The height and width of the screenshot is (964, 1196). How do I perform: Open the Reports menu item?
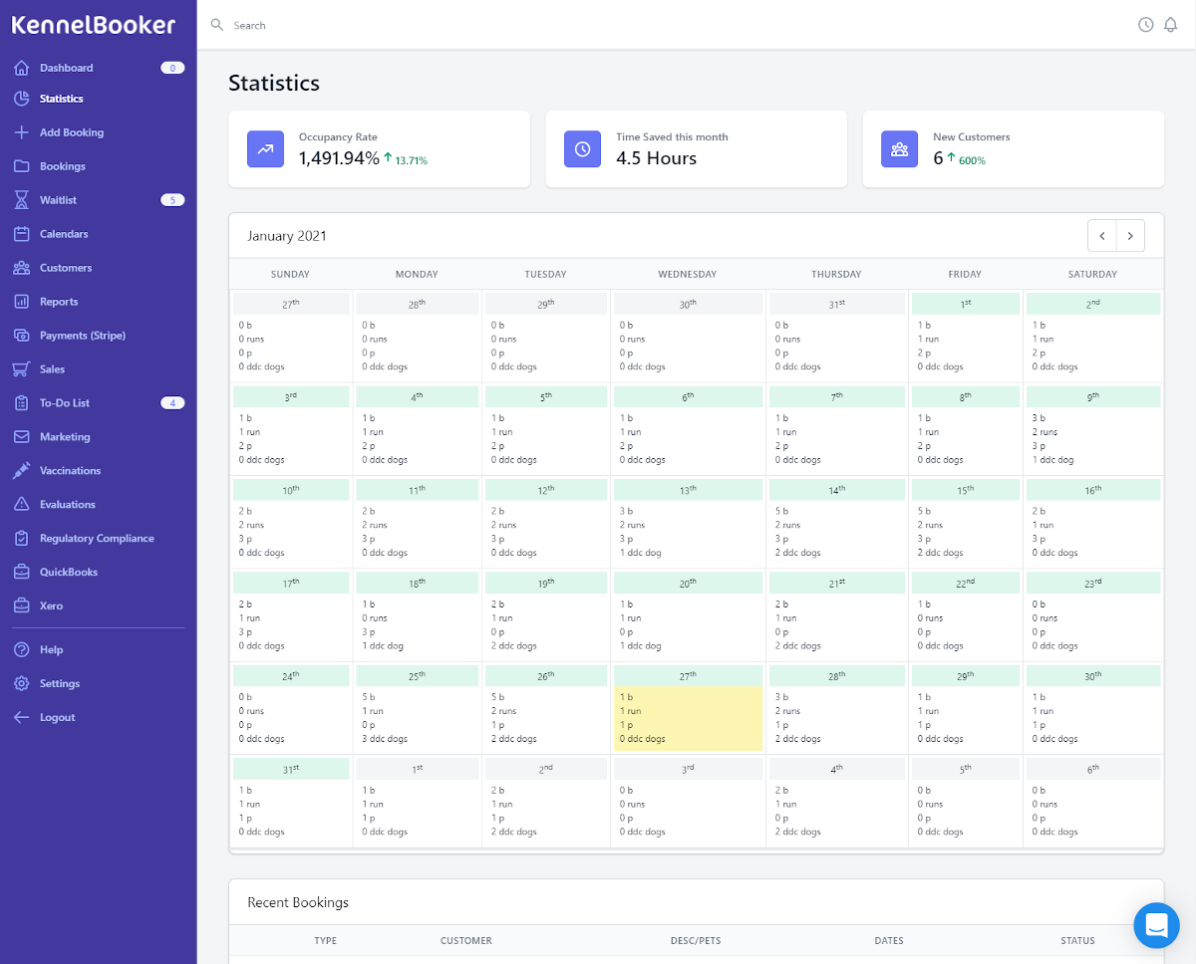(59, 302)
